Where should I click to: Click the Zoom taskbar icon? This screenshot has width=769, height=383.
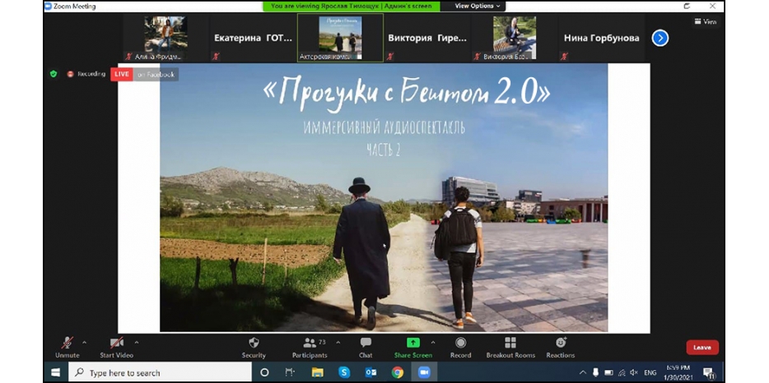click(424, 372)
